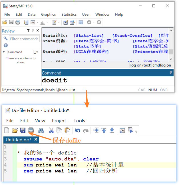This screenshot has height=185, width=179.
Task: Toggle the error-display exclamation icon in Review
Action: (5, 45)
